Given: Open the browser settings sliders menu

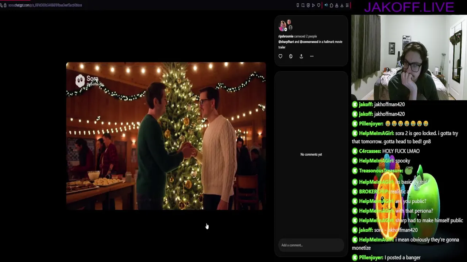Looking at the screenshot, I should (x=347, y=5).
